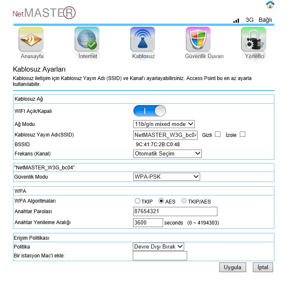287x281 pixels.
Task: Open the Kablosuz wireless antenna icon
Action: coord(143,39)
